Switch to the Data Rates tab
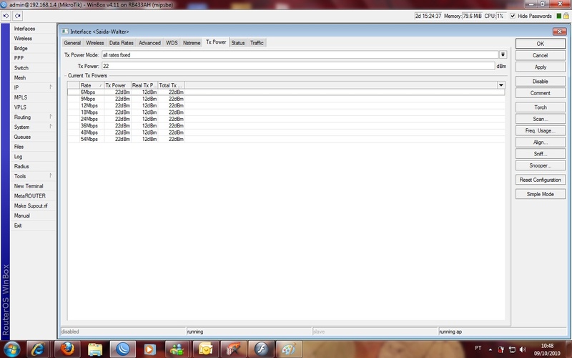The image size is (572, 358). point(121,43)
